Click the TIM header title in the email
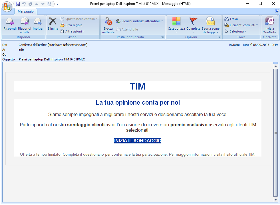This screenshot has height=205, width=280. (138, 86)
